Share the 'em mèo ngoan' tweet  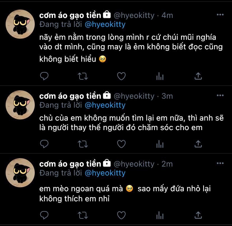tap(198, 215)
